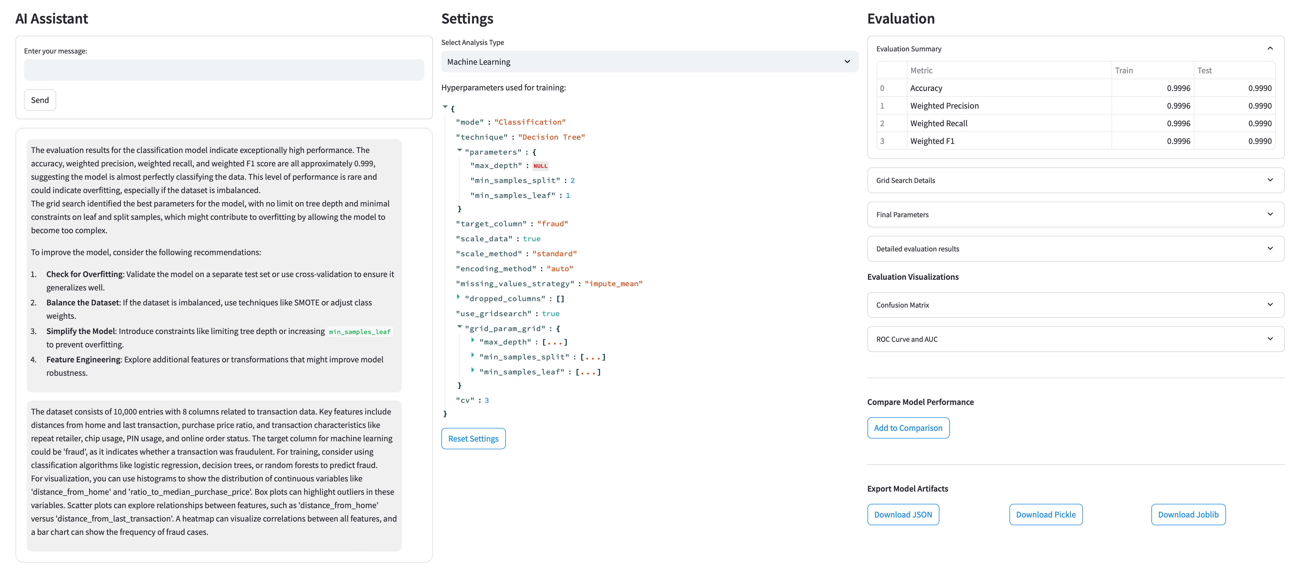Viewport: 1304px width, 583px height.
Task: Open the Select Analysis Type dropdown
Action: click(x=649, y=62)
